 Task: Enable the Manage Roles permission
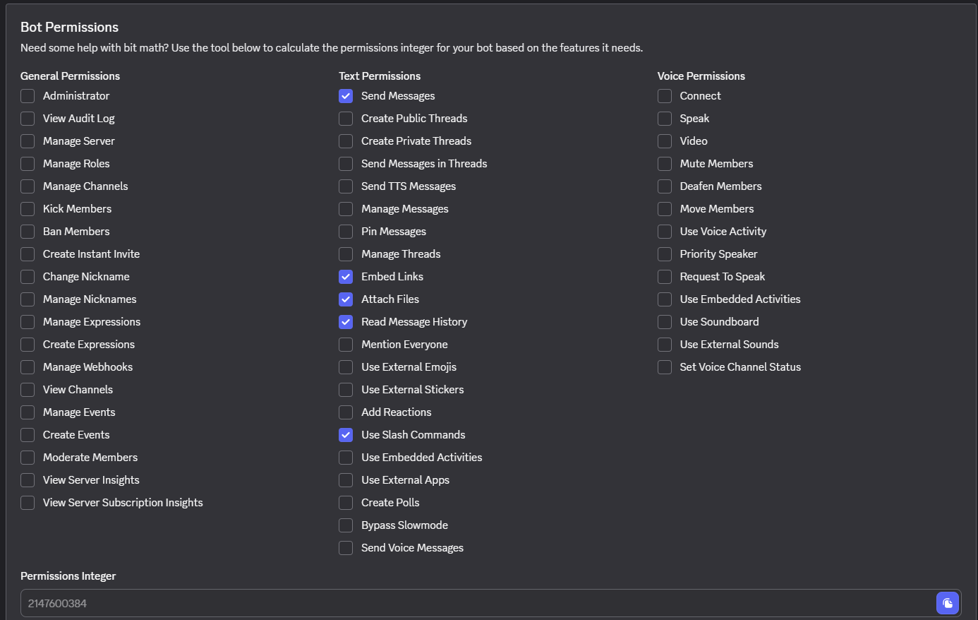coord(28,164)
